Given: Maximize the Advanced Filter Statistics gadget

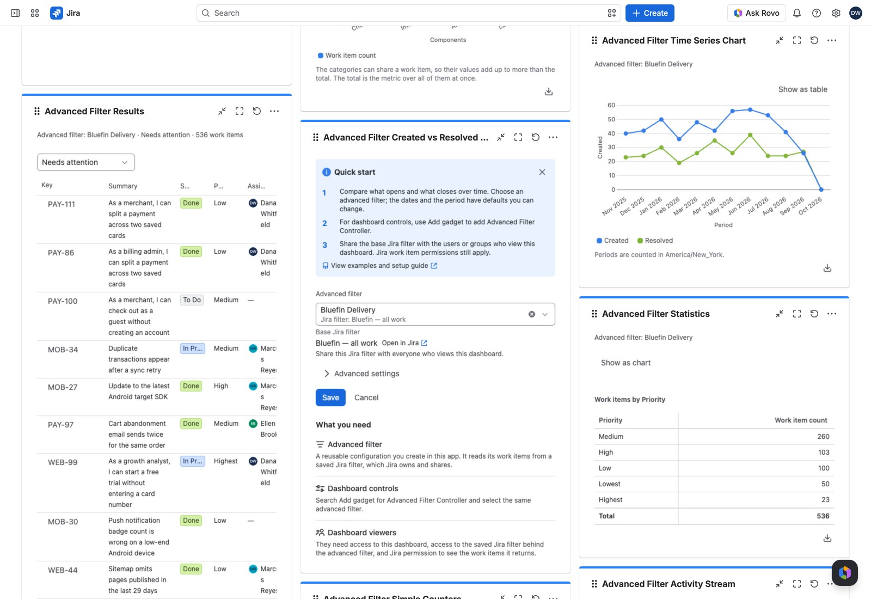Looking at the screenshot, I should point(797,314).
